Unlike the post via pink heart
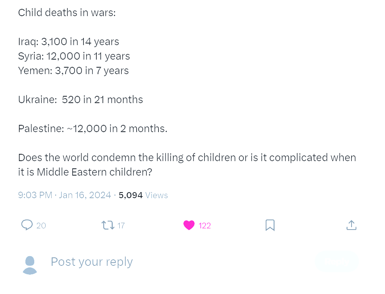 click(189, 225)
